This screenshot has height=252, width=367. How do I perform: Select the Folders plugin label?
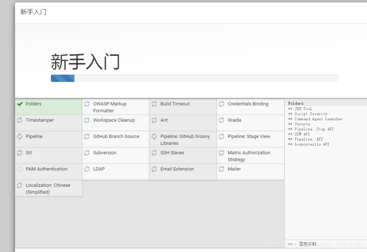coord(33,104)
